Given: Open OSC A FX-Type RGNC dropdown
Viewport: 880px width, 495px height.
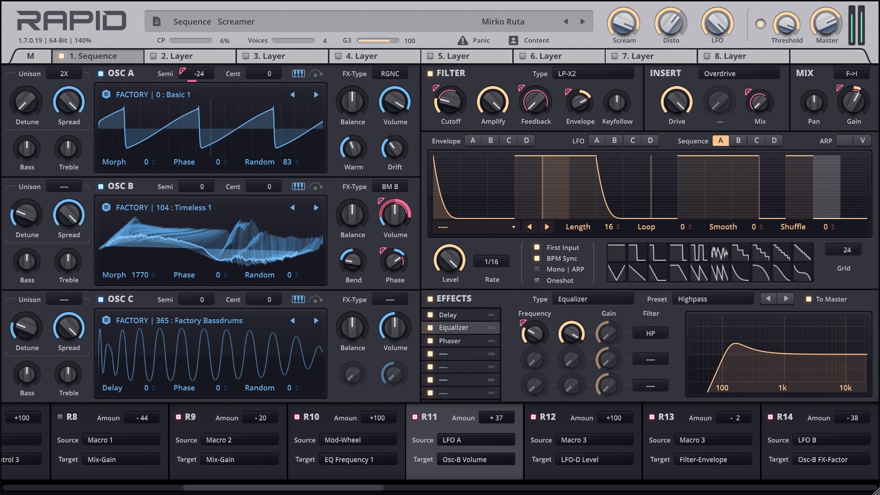Looking at the screenshot, I should click(x=390, y=74).
